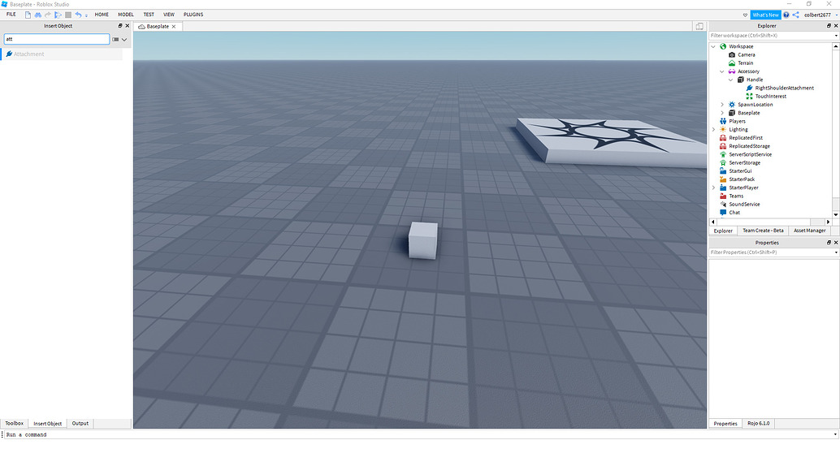Select Attachment in Insert Object results
Screen dimensions: 840x453
pyautogui.click(x=62, y=54)
